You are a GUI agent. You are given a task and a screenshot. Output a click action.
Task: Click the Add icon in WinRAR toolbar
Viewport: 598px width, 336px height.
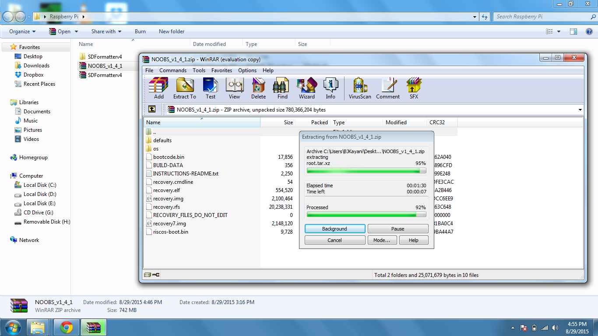point(158,88)
